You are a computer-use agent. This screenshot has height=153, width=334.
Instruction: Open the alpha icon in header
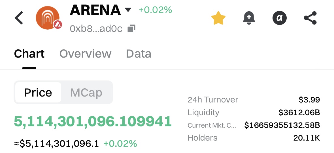tap(279, 18)
